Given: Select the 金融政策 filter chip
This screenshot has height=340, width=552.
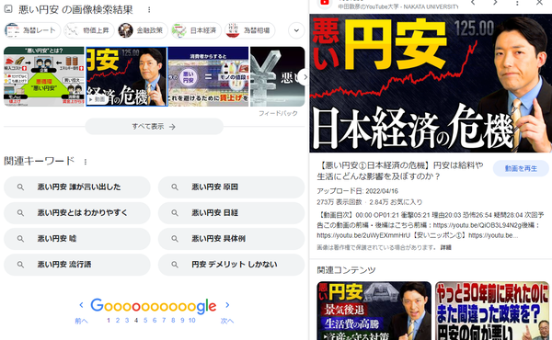Looking at the screenshot, I should pyautogui.click(x=143, y=30).
